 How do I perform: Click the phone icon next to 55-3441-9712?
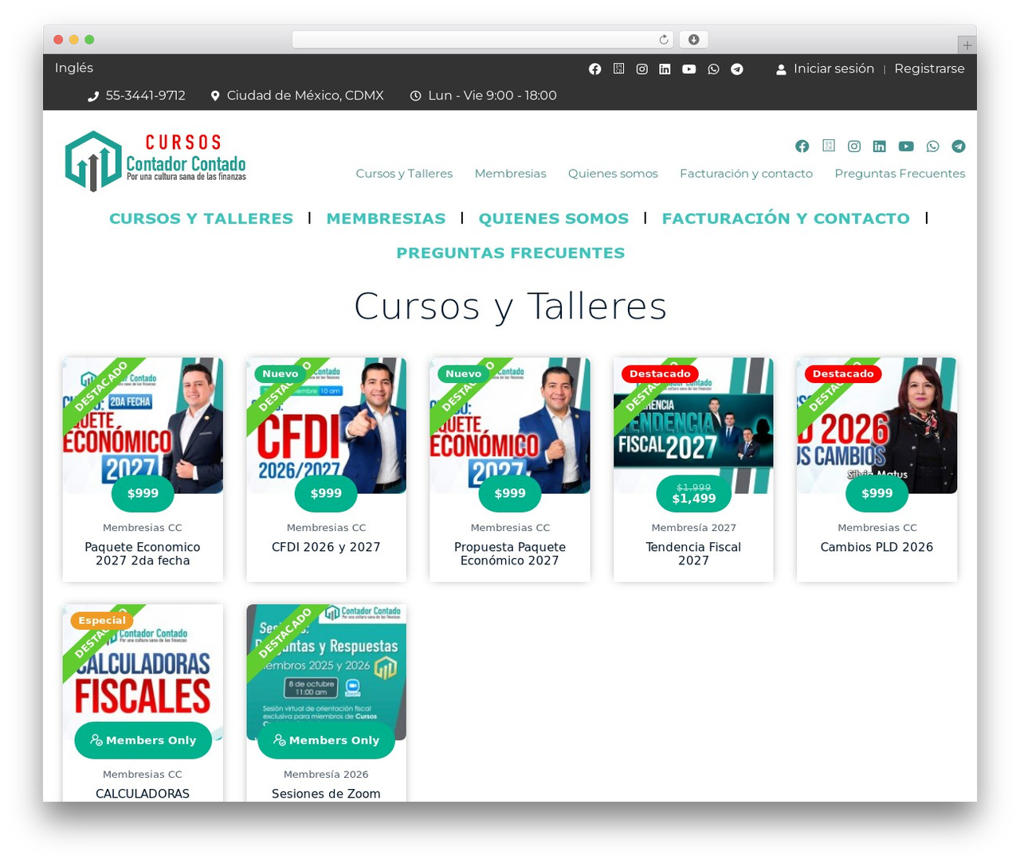[x=93, y=96]
